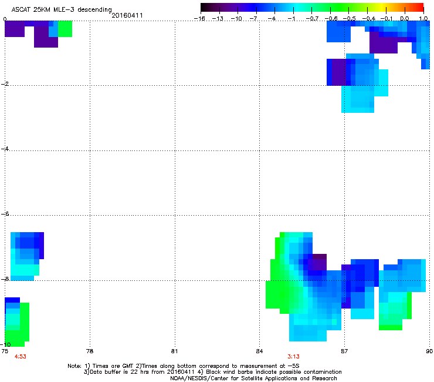Click the longitude axis label 84
434x382 pixels.
pyautogui.click(x=259, y=351)
